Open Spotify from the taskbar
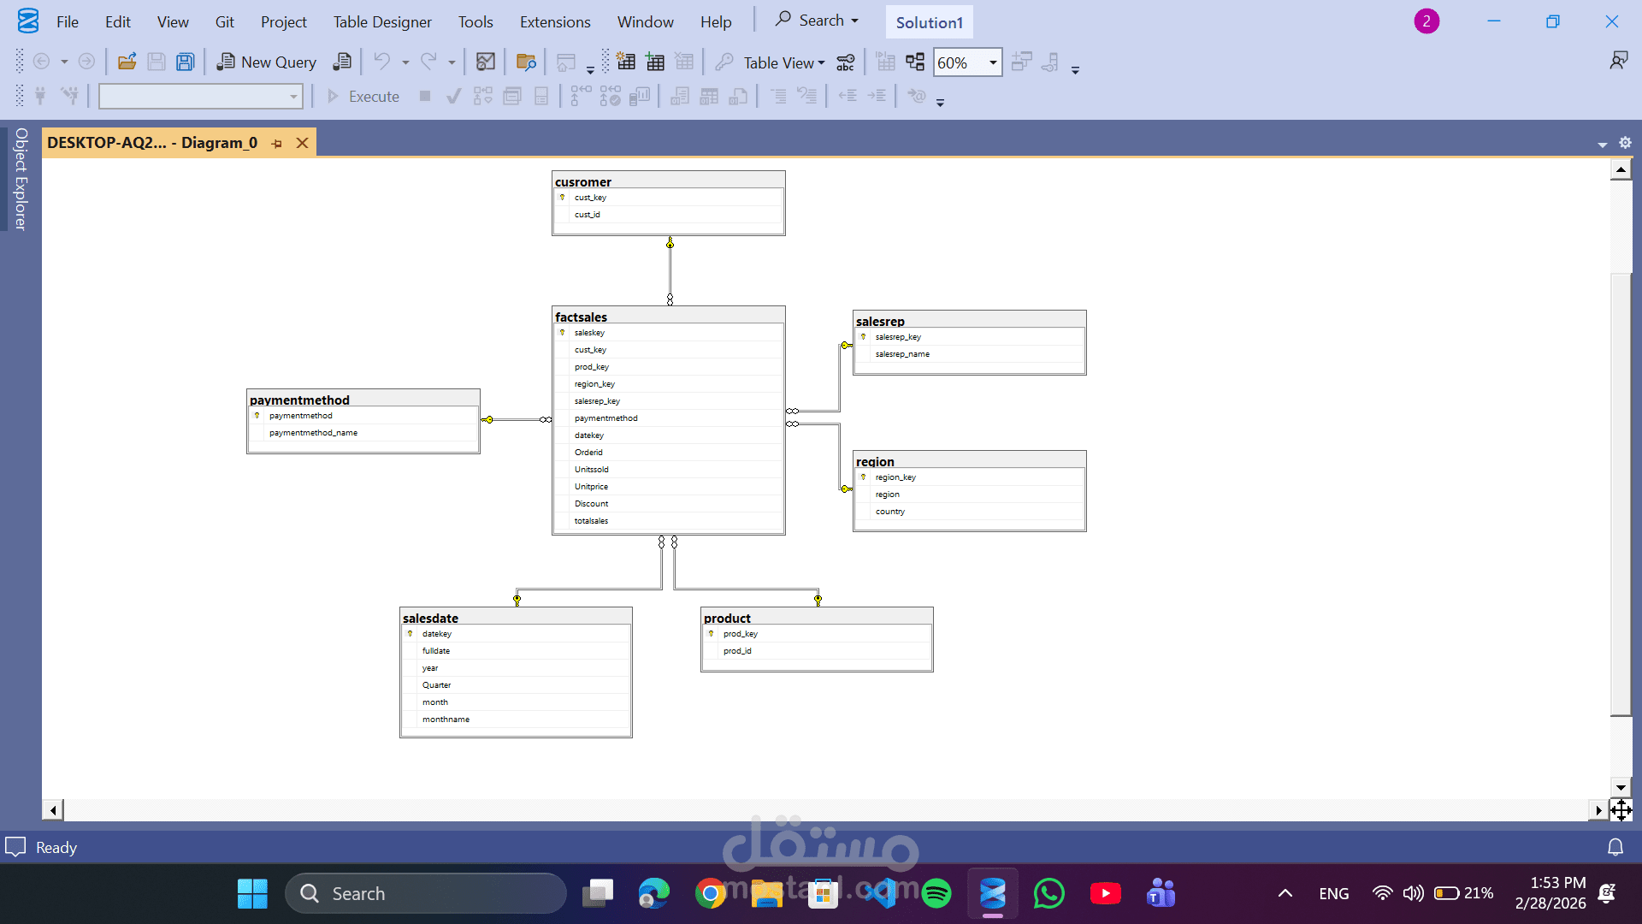The image size is (1642, 924). (x=936, y=893)
